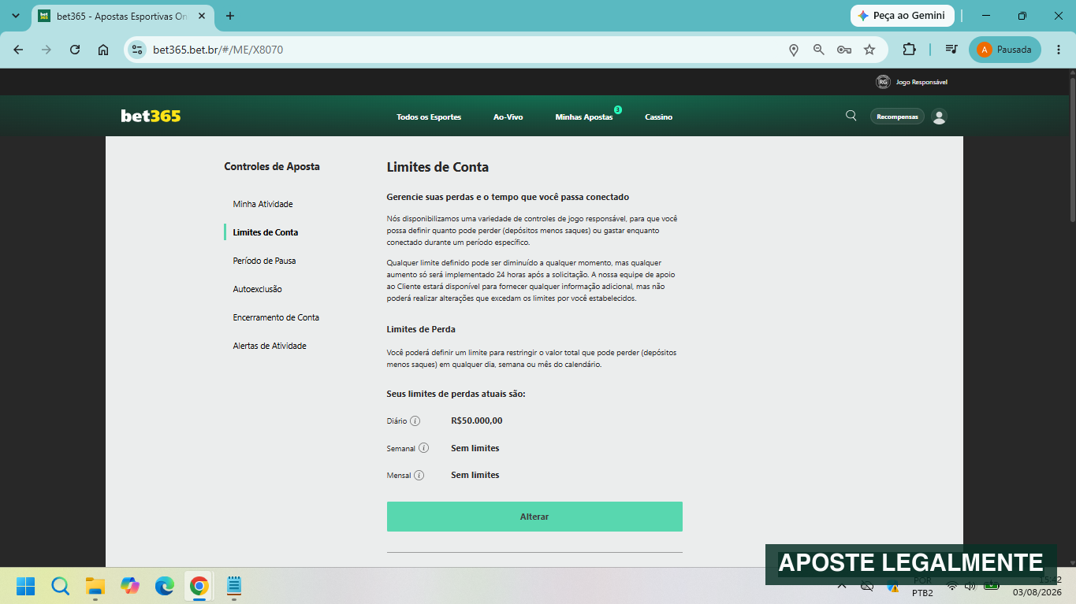1076x604 pixels.
Task: Open the Chrome extensions puzzle icon
Action: (909, 50)
